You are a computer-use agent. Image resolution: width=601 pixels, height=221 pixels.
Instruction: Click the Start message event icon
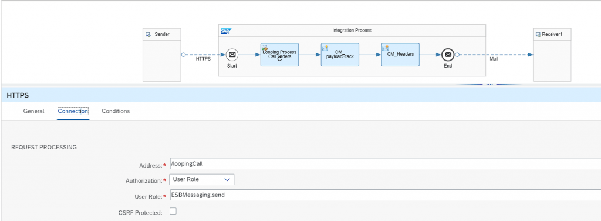[x=232, y=55]
